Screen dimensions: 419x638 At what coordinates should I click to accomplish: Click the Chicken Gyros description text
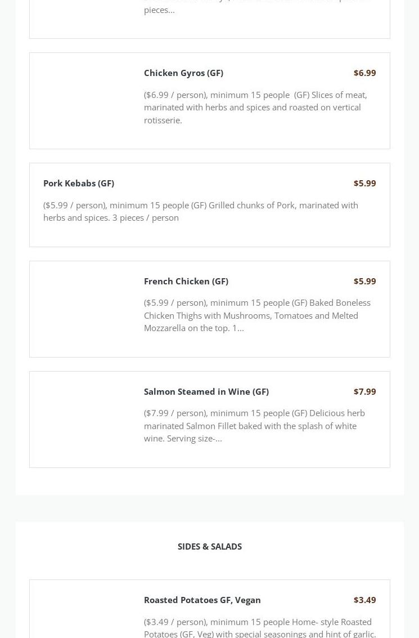(x=255, y=108)
